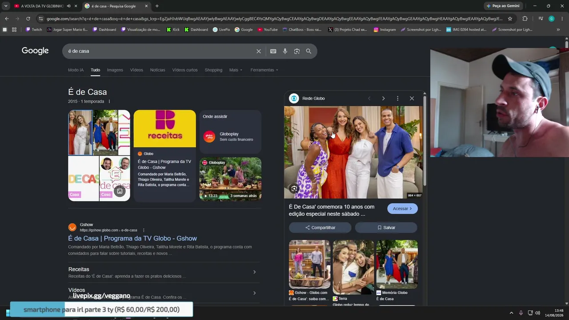The width and height of the screenshot is (569, 320).
Task: Open the Twitch bookmark
Action: 34,30
